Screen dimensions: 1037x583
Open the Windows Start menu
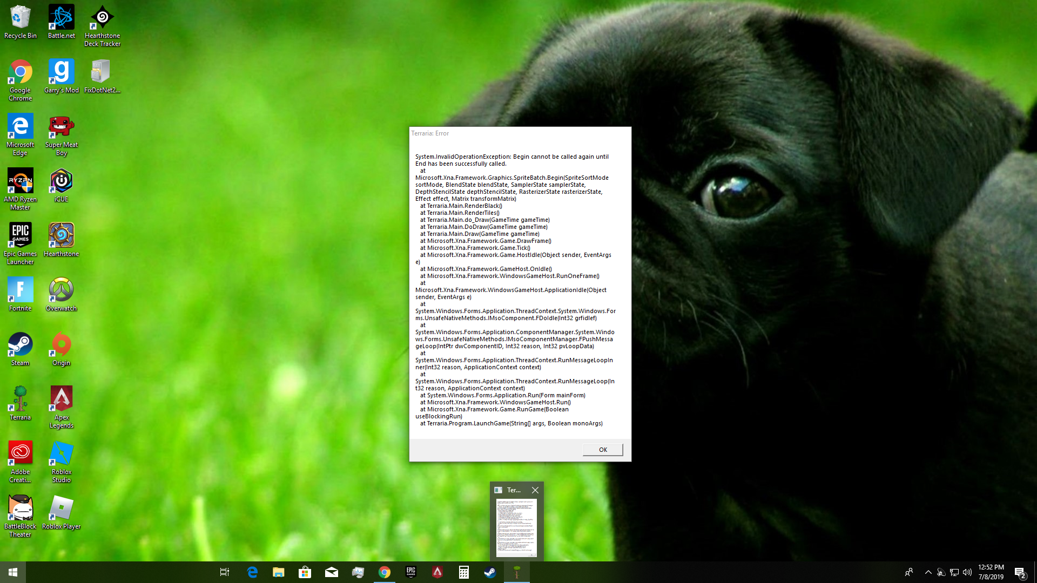pyautogui.click(x=13, y=572)
